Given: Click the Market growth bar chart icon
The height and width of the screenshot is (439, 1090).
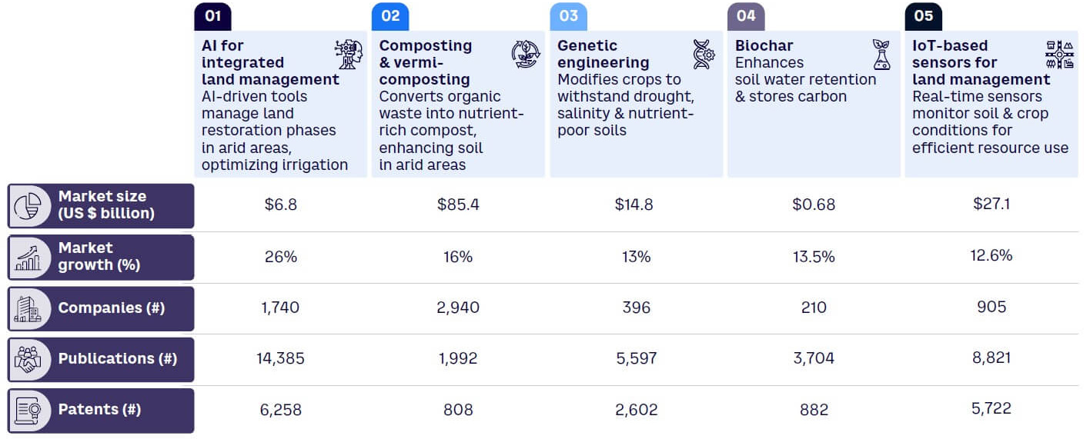Looking at the screenshot, I should pyautogui.click(x=28, y=258).
